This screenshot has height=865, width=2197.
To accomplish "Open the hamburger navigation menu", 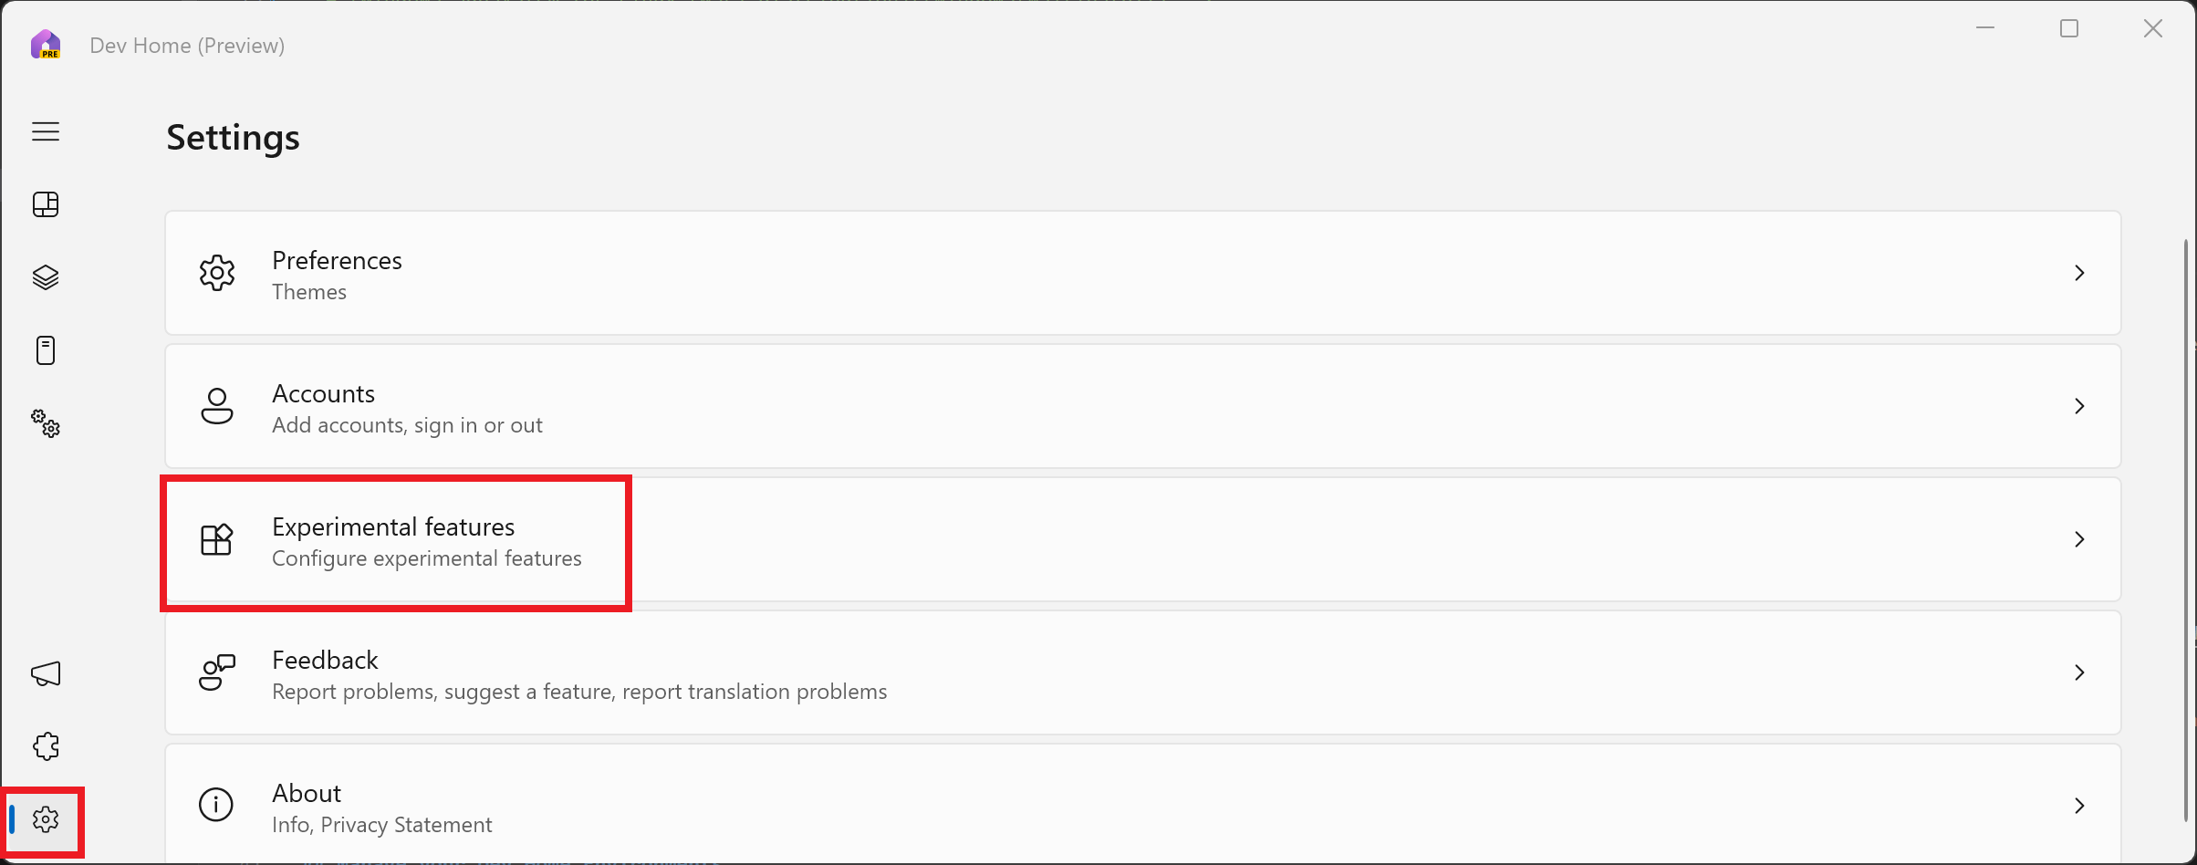I will 46,131.
